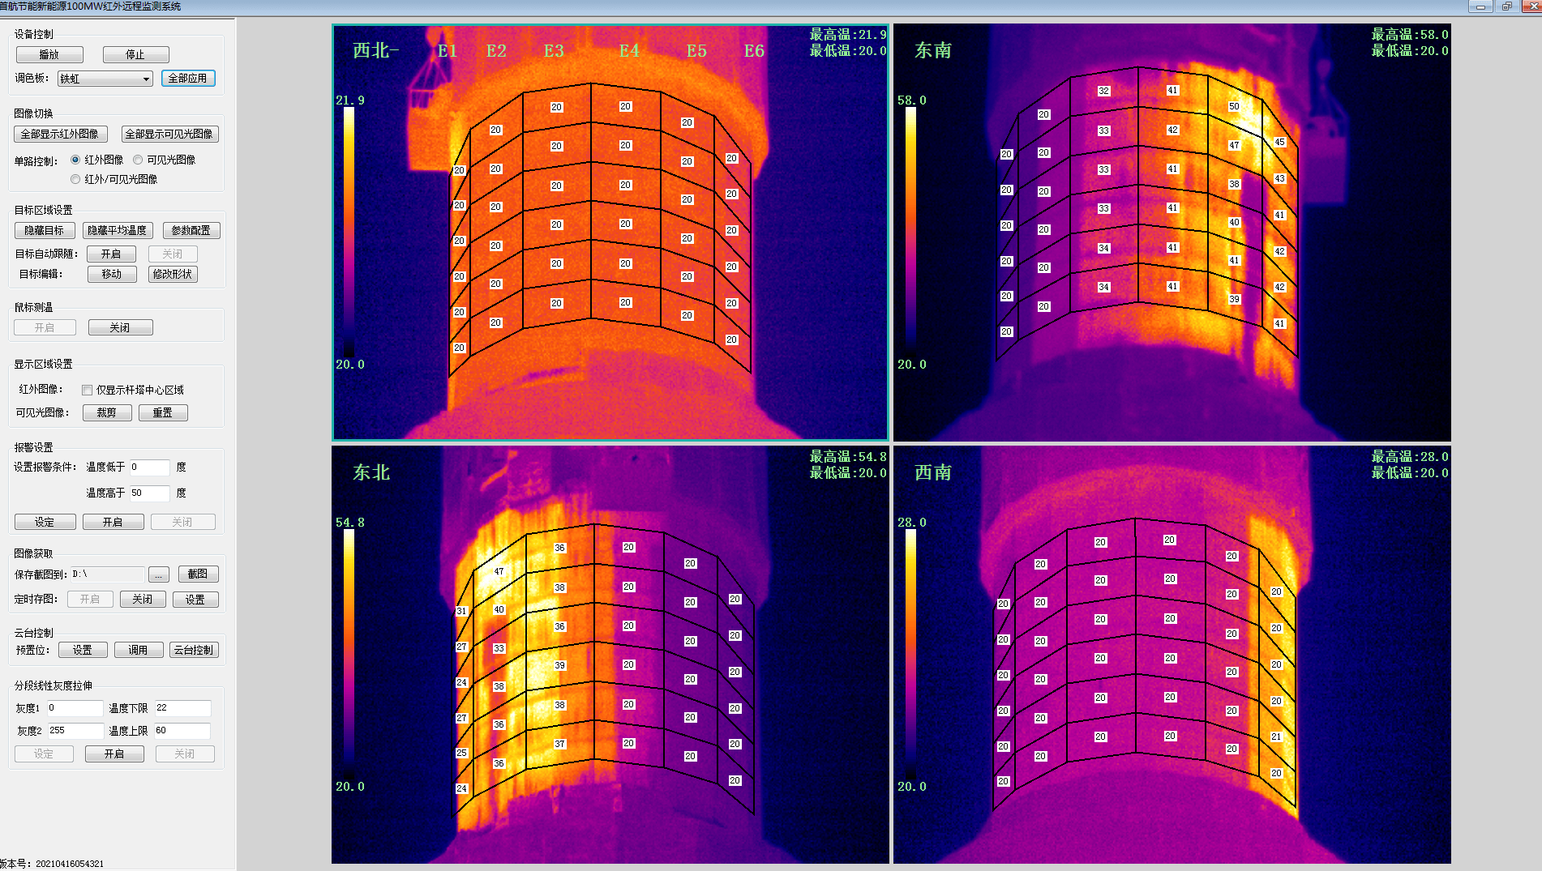Click the 温度高于 input field

pyautogui.click(x=150, y=493)
